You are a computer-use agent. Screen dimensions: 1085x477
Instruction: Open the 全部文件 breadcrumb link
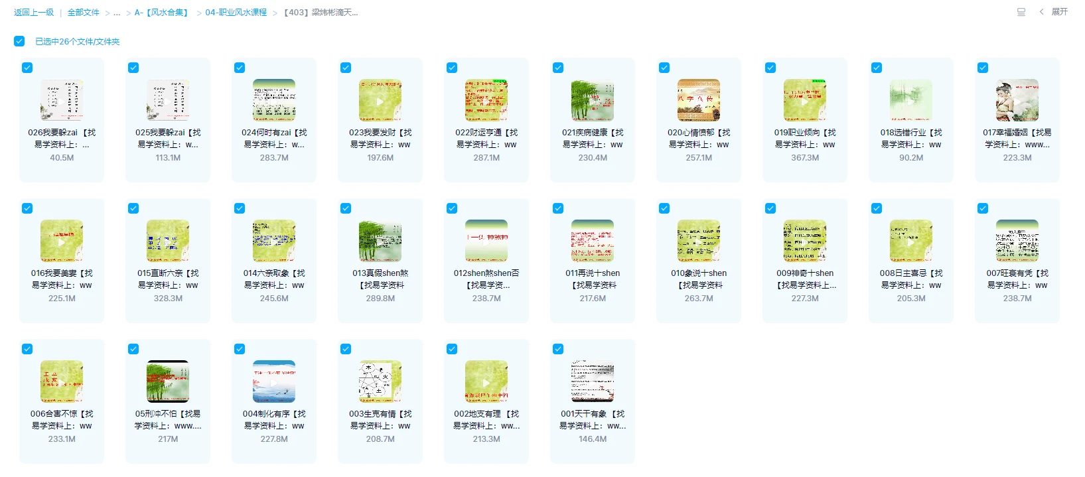[84, 13]
